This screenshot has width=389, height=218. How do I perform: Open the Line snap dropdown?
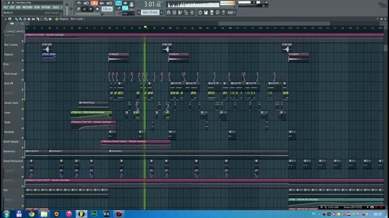click(x=128, y=13)
